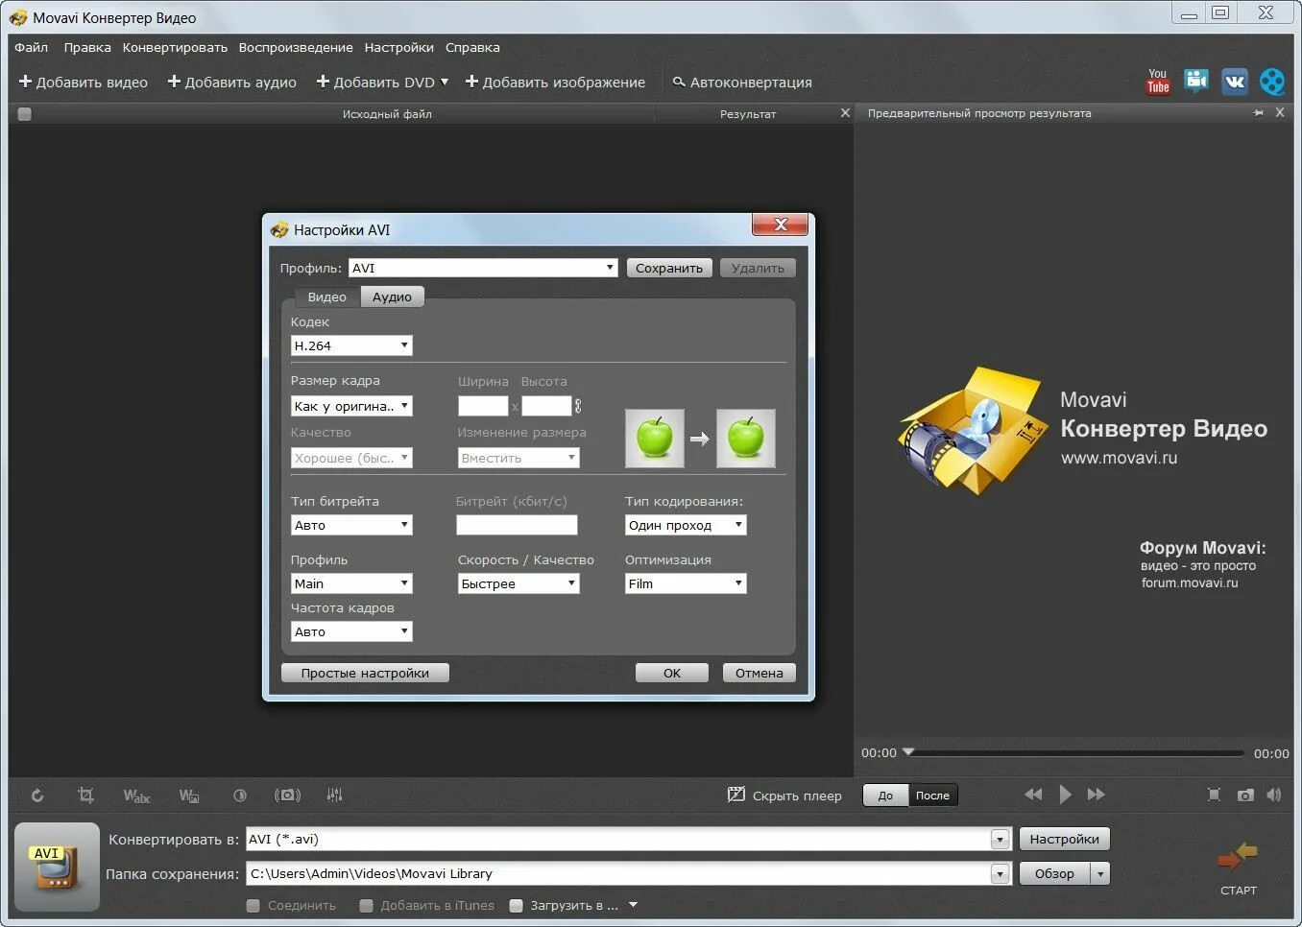
Task: Click OK in AVI settings dialog
Action: click(672, 673)
